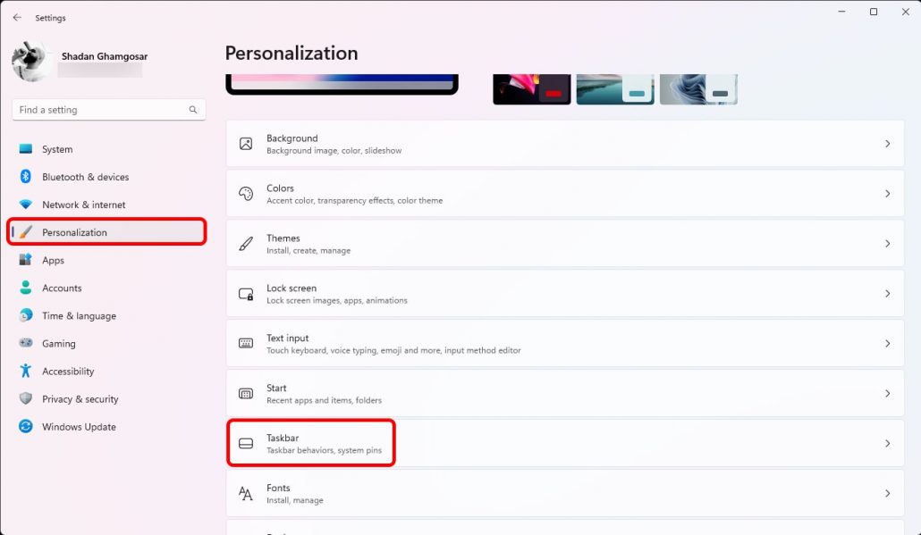This screenshot has width=921, height=535.
Task: Click the back arrow in Settings header
Action: (x=17, y=18)
